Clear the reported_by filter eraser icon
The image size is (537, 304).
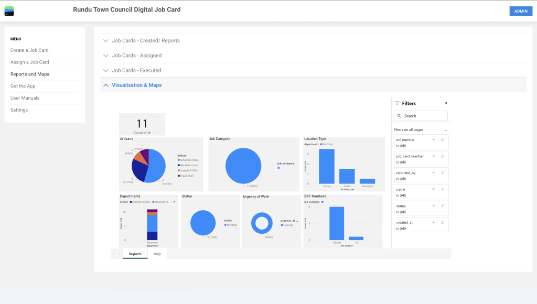(443, 173)
